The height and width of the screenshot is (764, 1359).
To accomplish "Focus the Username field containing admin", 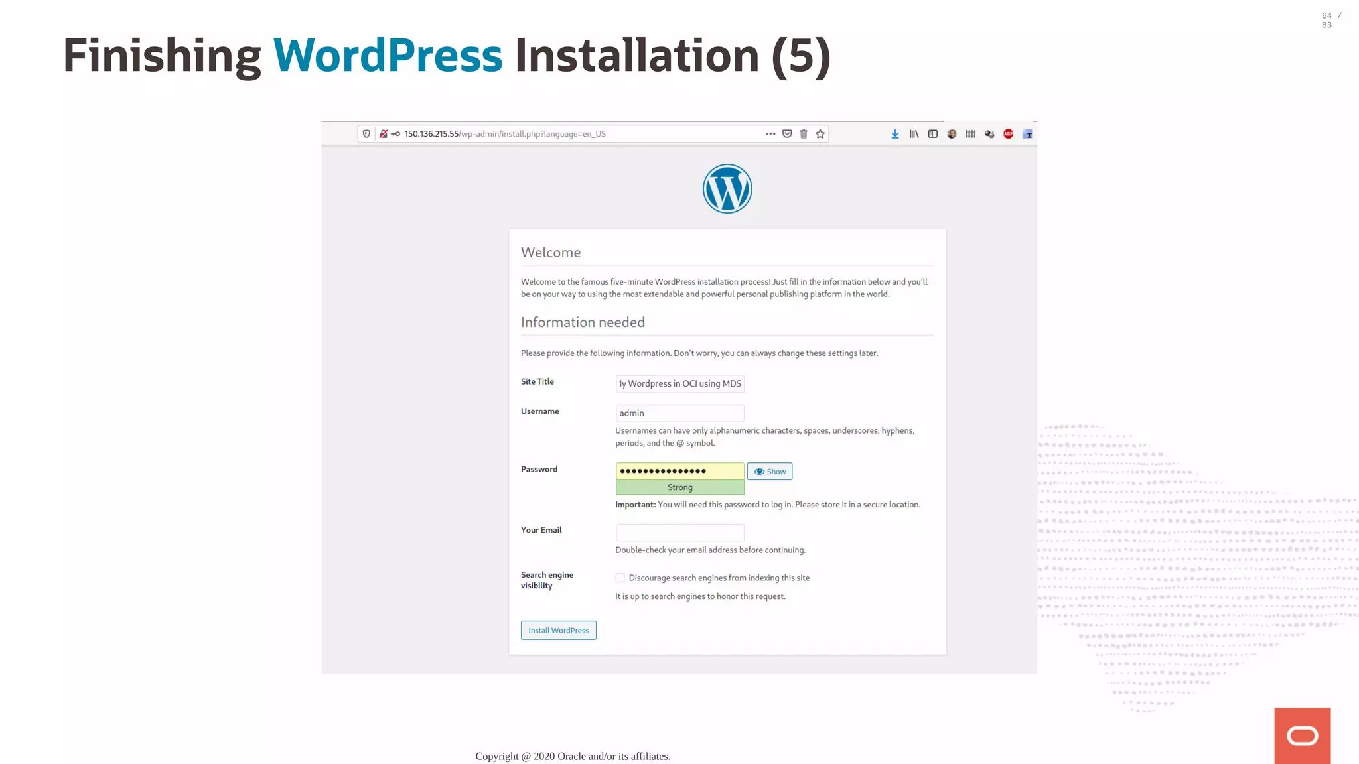I will [x=679, y=413].
